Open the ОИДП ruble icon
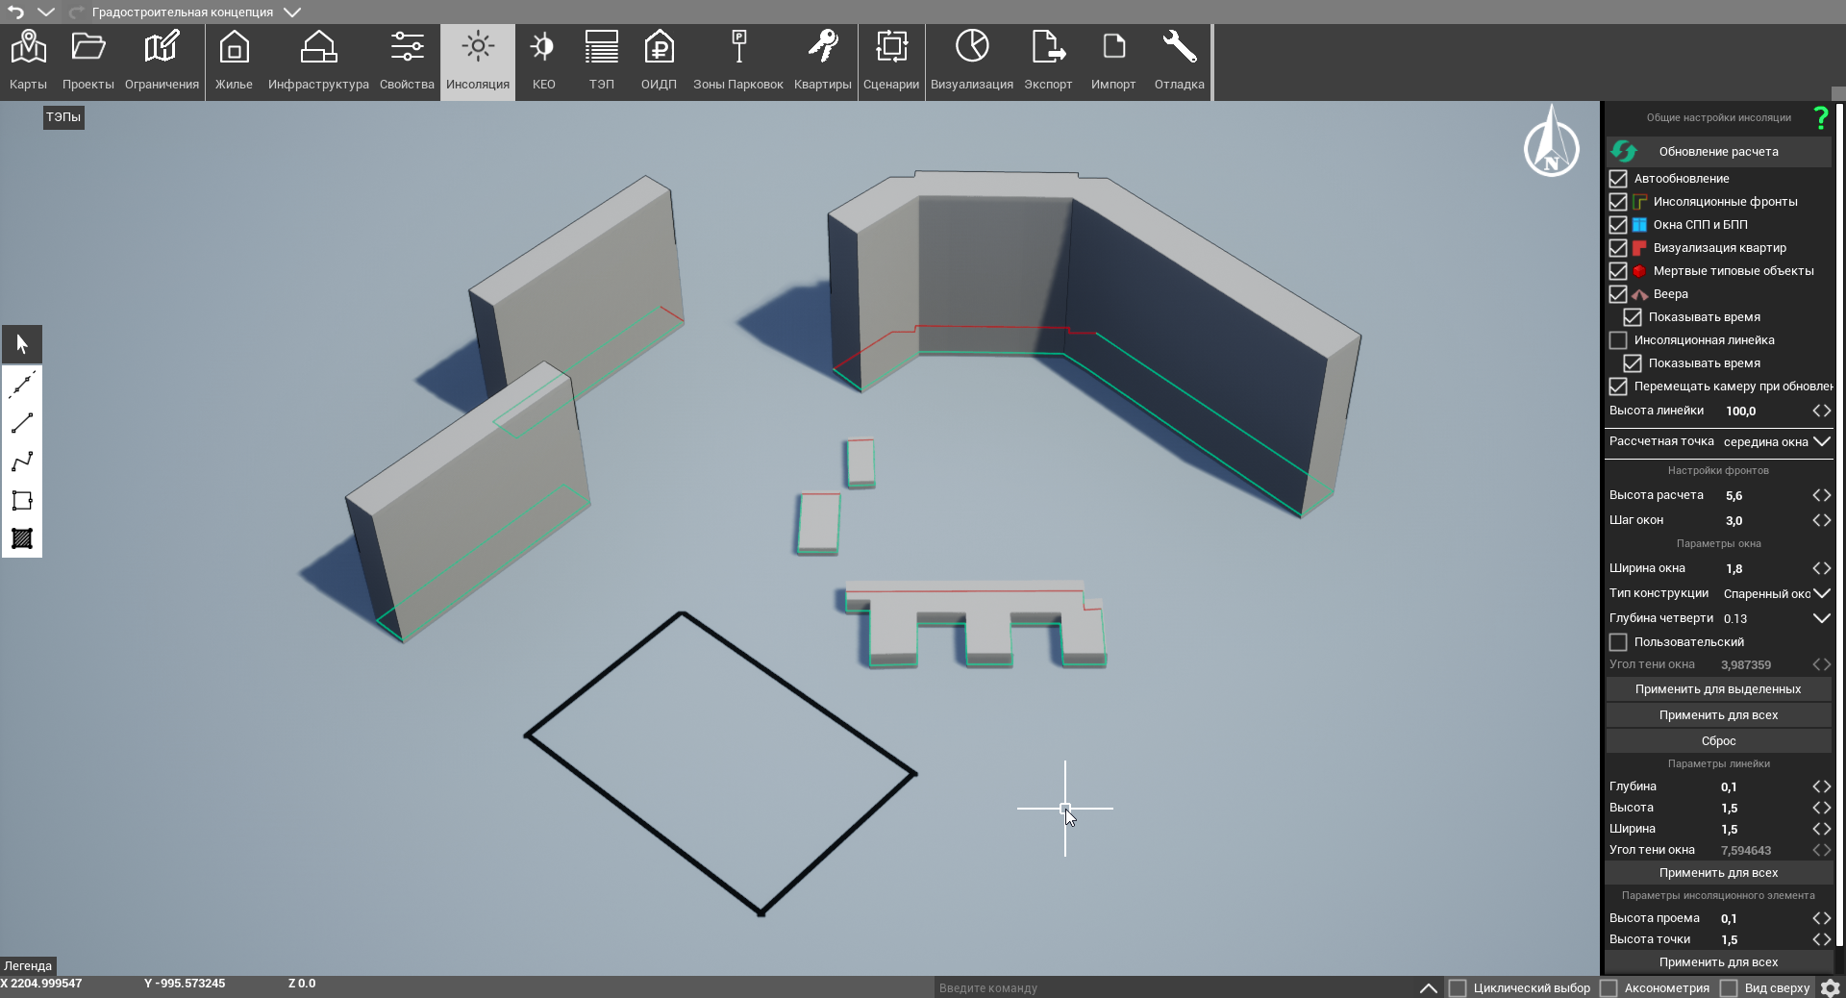The image size is (1846, 998). [659, 61]
